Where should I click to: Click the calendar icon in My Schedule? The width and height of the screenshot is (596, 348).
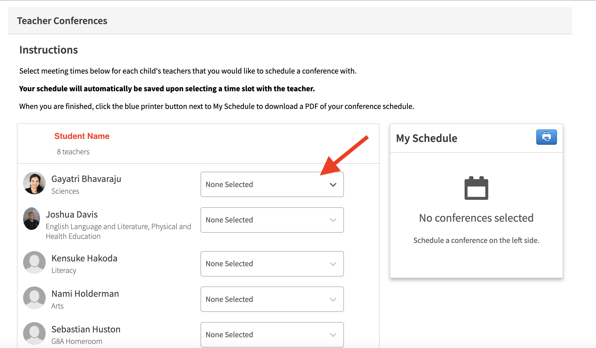(x=476, y=188)
